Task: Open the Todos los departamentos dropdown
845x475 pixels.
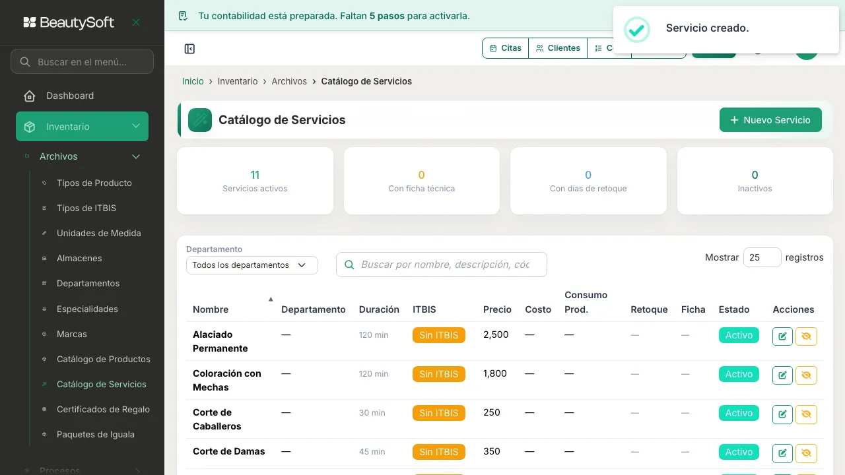Action: click(252, 265)
